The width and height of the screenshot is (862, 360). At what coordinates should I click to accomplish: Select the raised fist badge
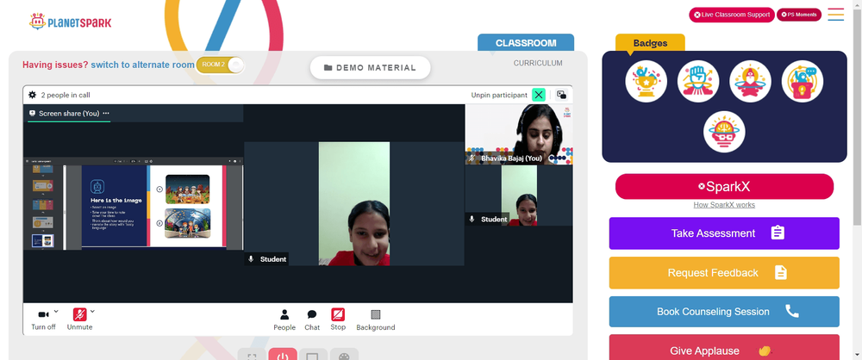point(698,81)
